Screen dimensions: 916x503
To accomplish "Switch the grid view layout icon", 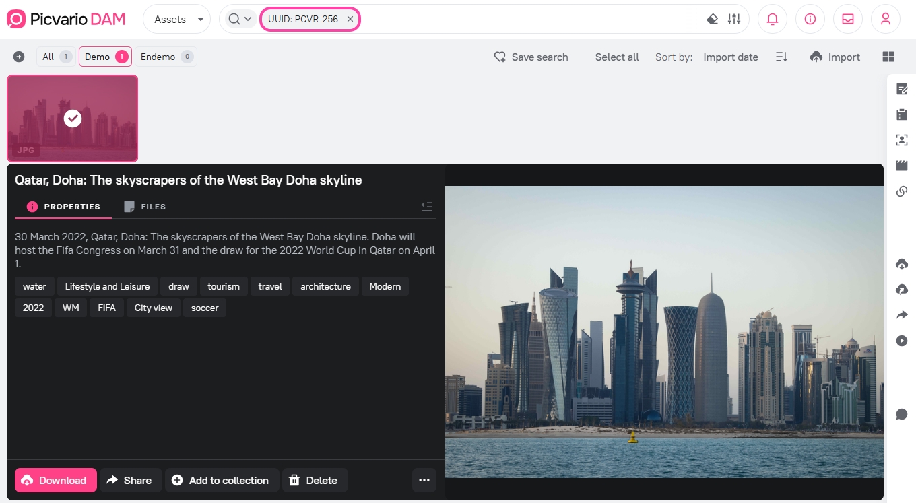I will tap(888, 57).
